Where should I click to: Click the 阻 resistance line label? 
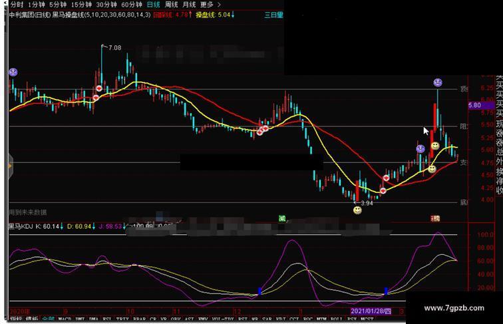(464, 126)
